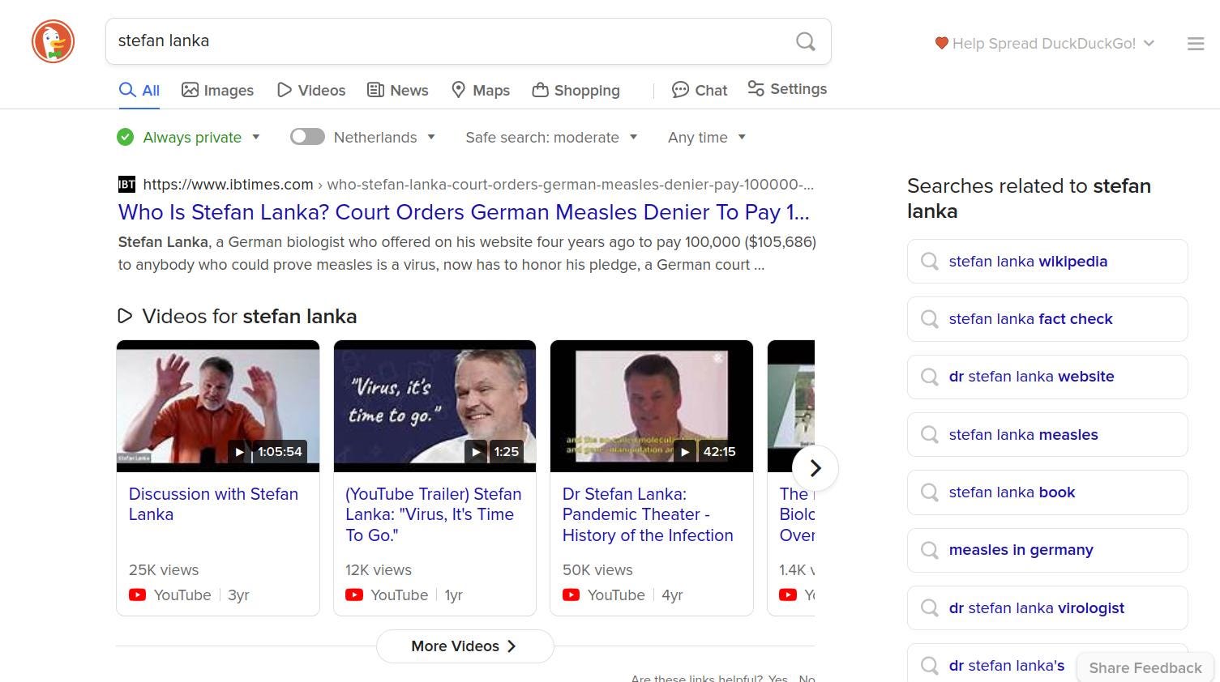Screen dimensions: 1220x682
Task: Switch to the Images tab
Action: click(x=217, y=90)
